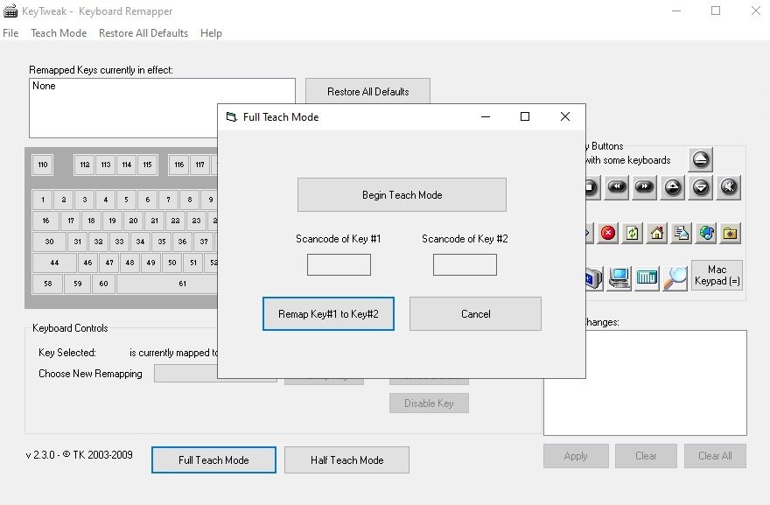The height and width of the screenshot is (505, 770).
Task: Select key 48 on the keyboard layout
Action: click(129, 263)
